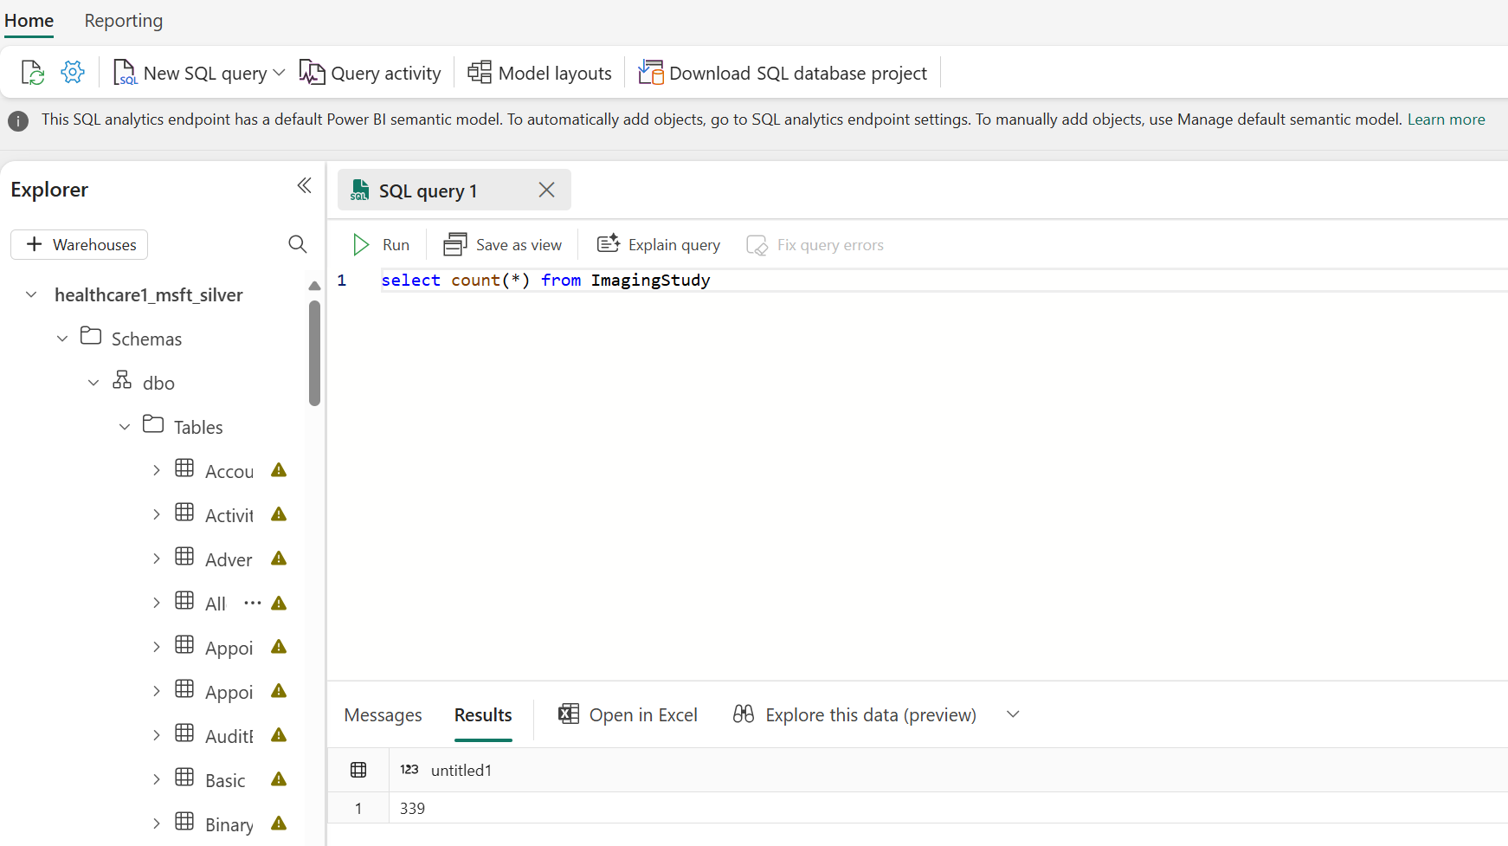Viewport: 1508px width, 846px height.
Task: Click the Accou table warning icon
Action: [x=279, y=470]
